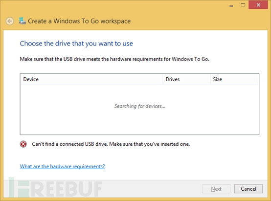Sort the list by Device column
The width and height of the screenshot is (271, 201).
coord(91,79)
